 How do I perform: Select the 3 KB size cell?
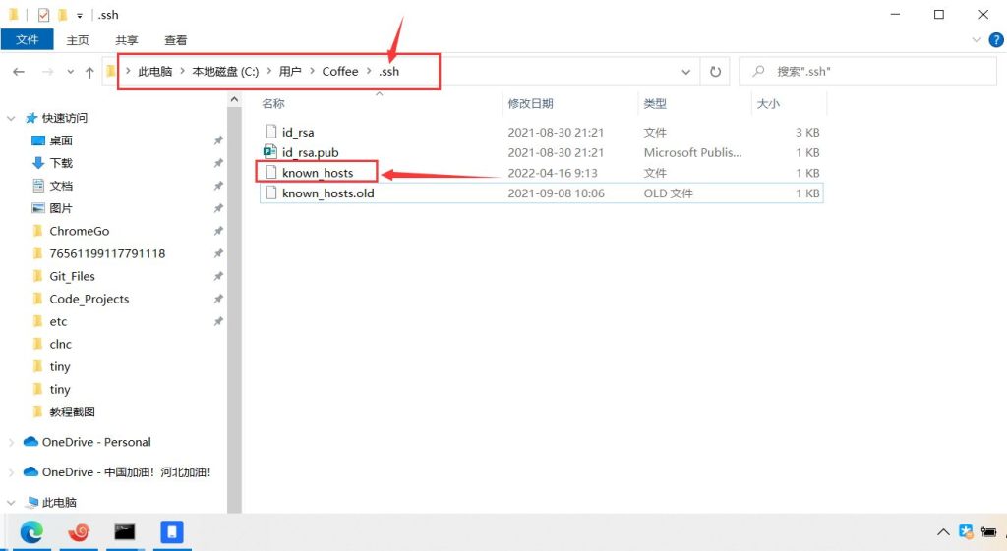point(807,133)
